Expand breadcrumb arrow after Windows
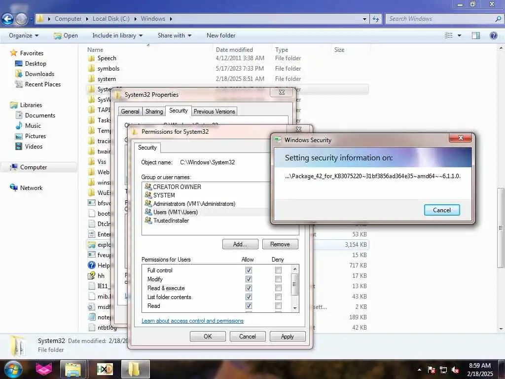This screenshot has width=505, height=379. pos(171,19)
